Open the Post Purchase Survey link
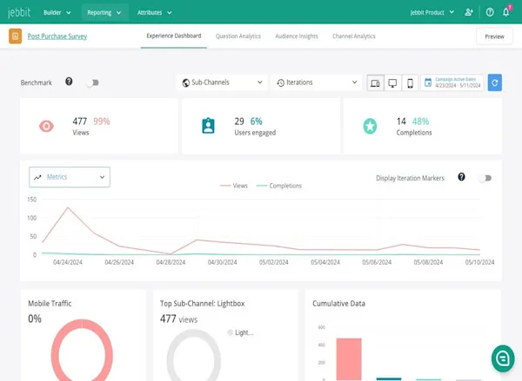This screenshot has width=522, height=381. pyautogui.click(x=57, y=36)
